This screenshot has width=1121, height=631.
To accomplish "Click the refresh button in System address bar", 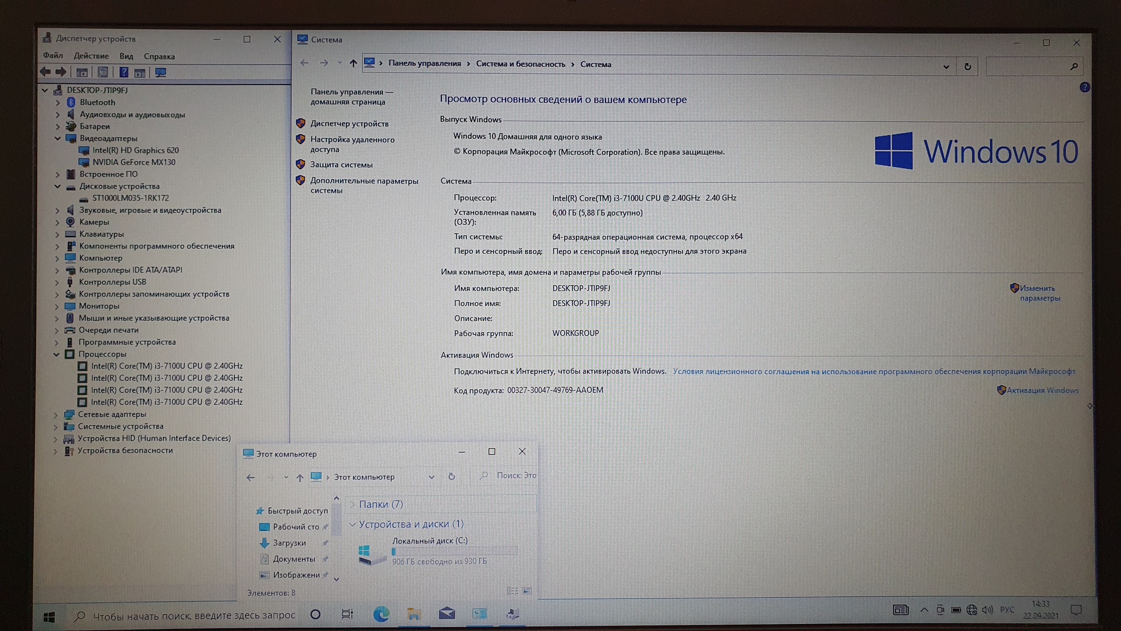I will (967, 66).
